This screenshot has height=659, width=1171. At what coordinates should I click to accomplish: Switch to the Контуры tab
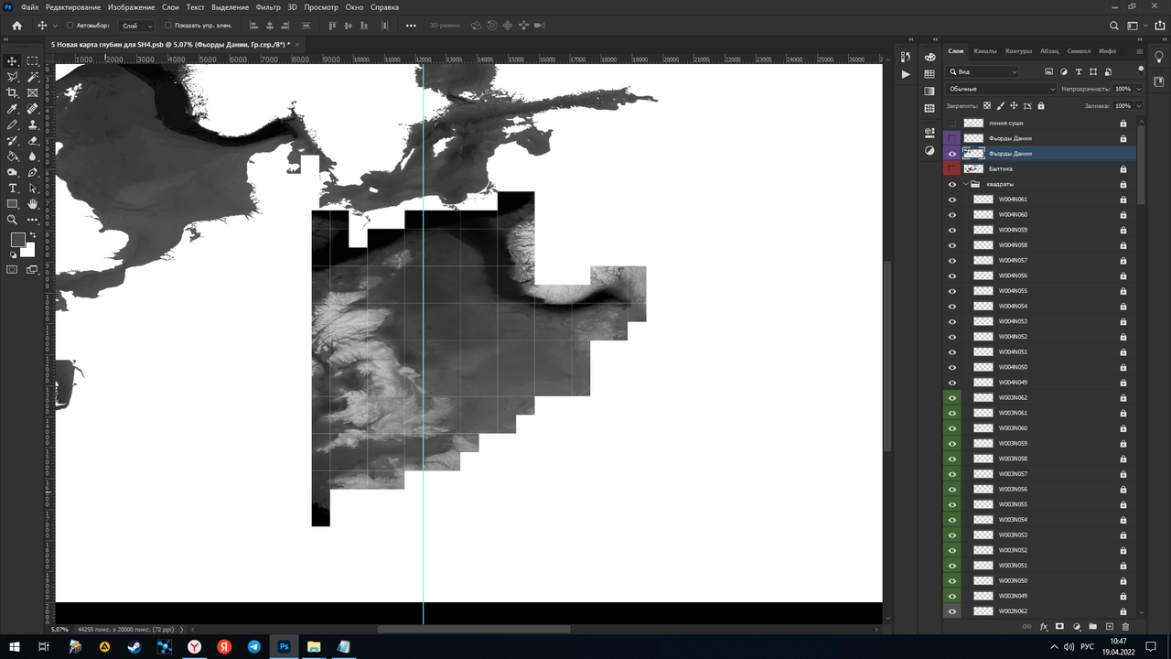point(1018,51)
